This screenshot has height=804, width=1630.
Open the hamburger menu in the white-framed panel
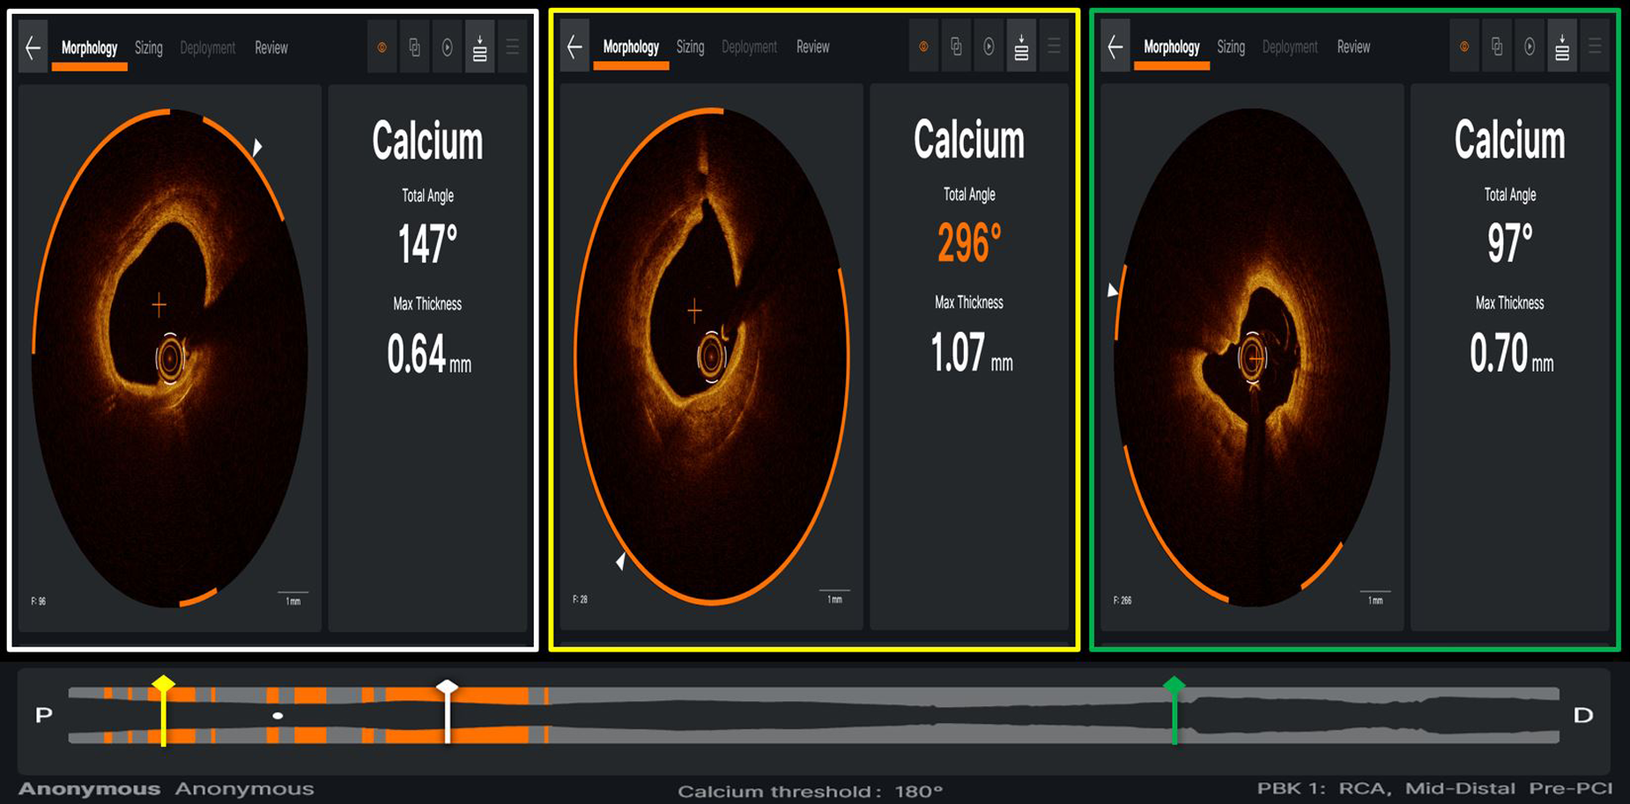tap(513, 48)
